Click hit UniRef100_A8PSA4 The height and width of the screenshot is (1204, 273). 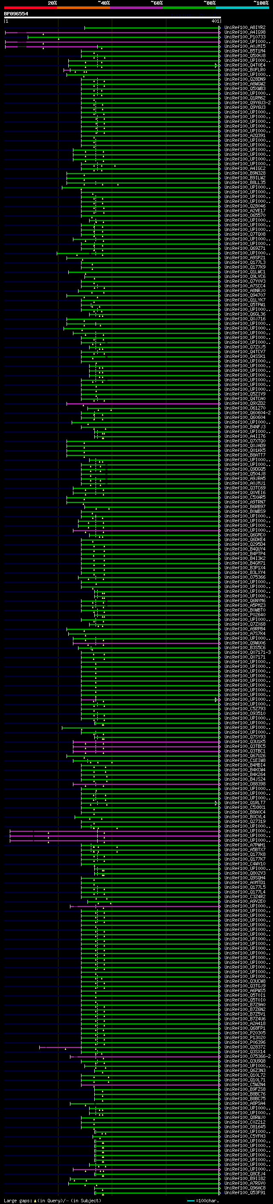pyautogui.click(x=244, y=1103)
